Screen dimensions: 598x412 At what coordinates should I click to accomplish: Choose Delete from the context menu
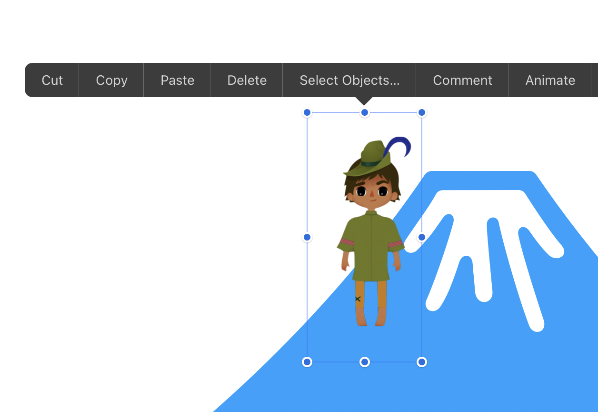click(x=247, y=80)
